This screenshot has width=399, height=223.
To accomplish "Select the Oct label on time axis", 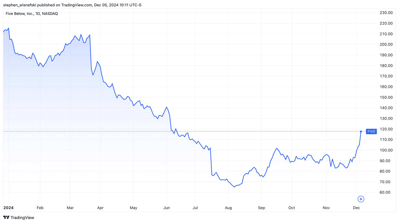I will click(292, 208).
